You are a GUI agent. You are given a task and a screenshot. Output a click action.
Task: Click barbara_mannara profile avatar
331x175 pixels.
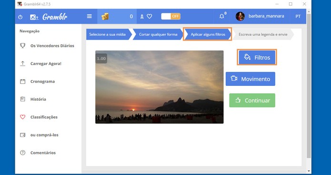(x=240, y=16)
